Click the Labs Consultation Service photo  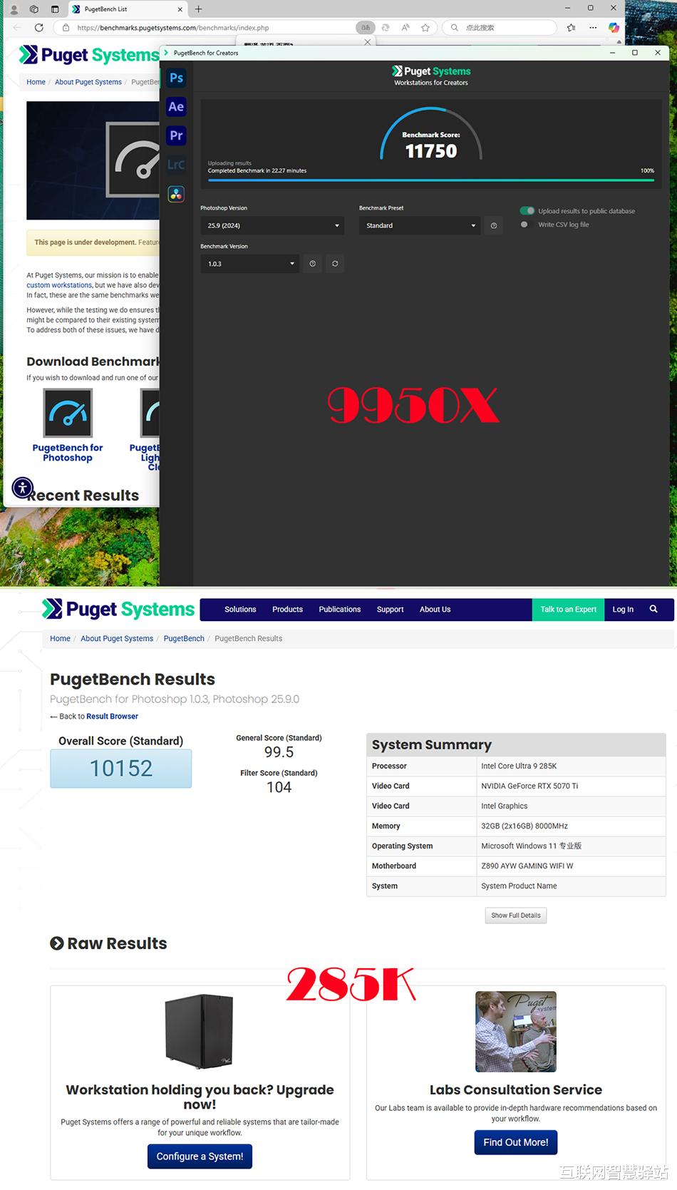point(516,1032)
